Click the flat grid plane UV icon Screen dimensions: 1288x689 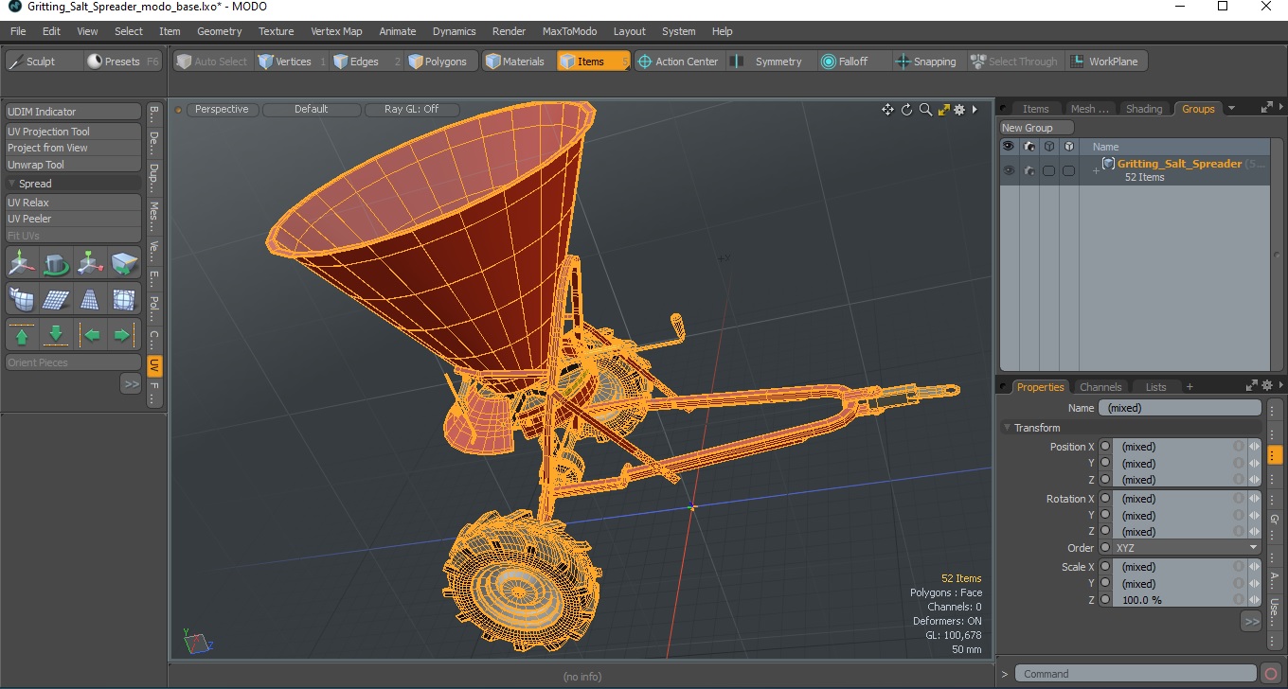point(57,299)
